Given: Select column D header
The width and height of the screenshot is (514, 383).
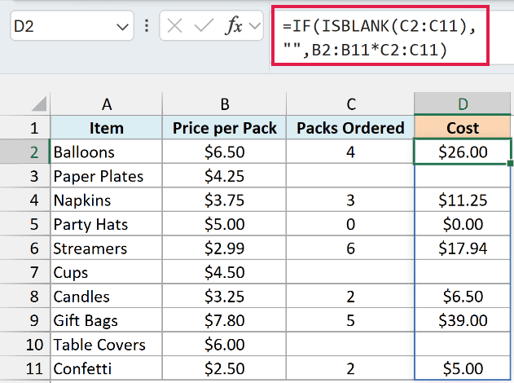Looking at the screenshot, I should click(x=463, y=103).
